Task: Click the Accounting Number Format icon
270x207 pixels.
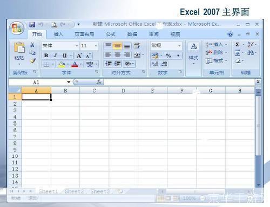Action: point(155,56)
